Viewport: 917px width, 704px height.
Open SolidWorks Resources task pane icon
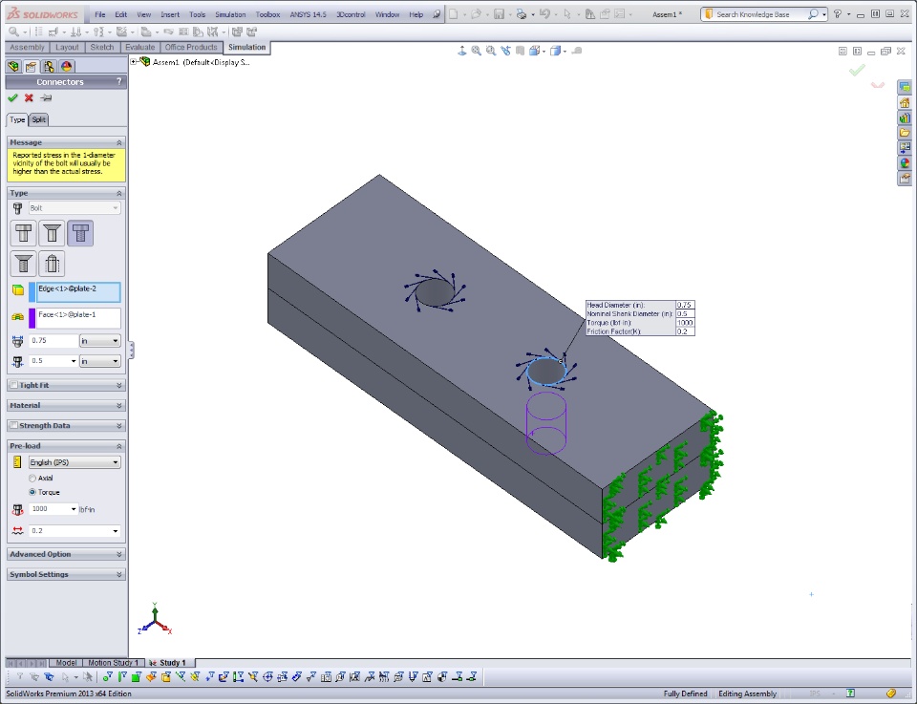pos(905,102)
